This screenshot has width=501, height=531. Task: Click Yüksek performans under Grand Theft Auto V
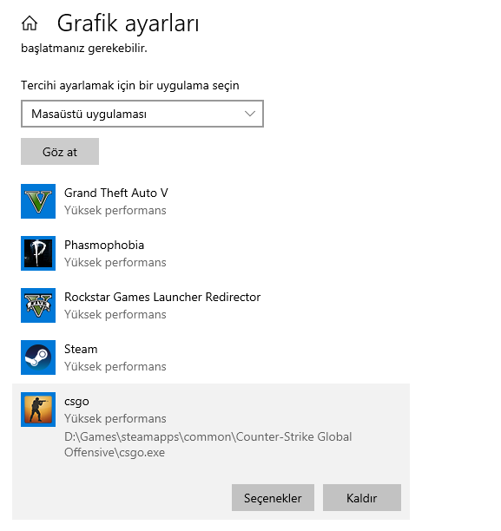pos(115,210)
